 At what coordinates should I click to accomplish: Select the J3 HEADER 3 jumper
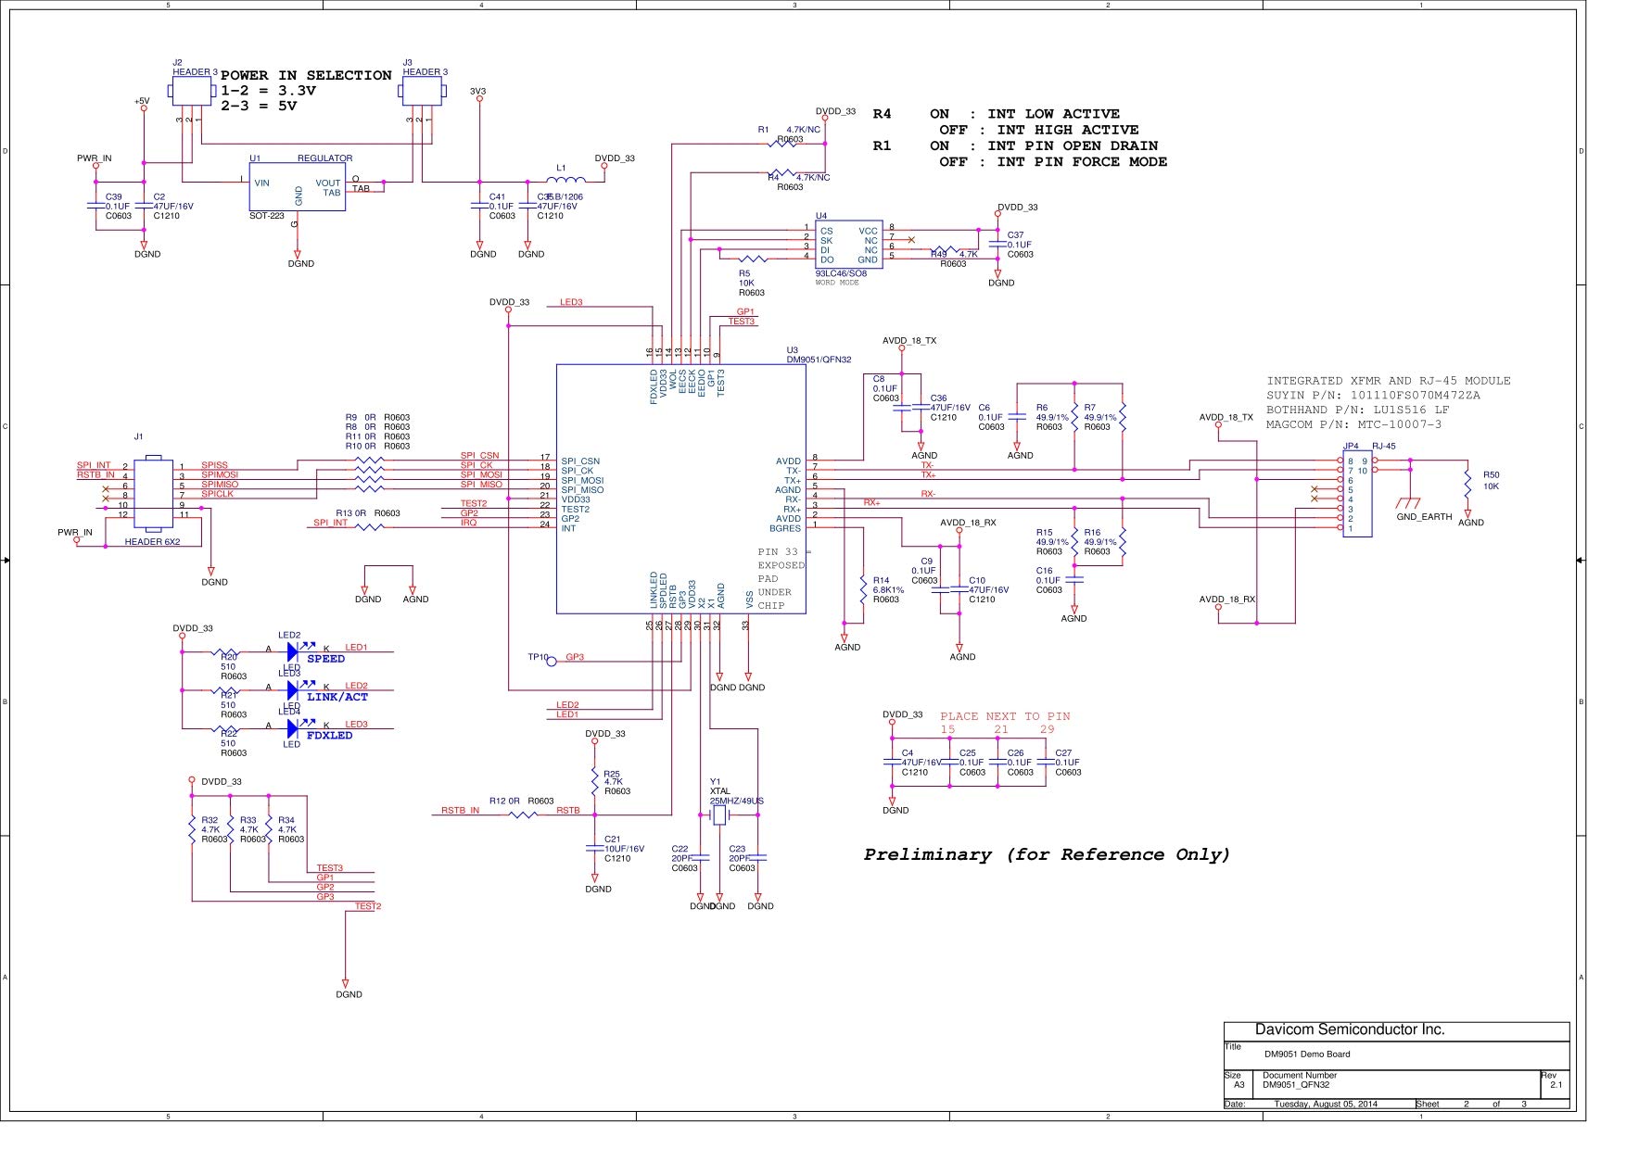click(422, 92)
